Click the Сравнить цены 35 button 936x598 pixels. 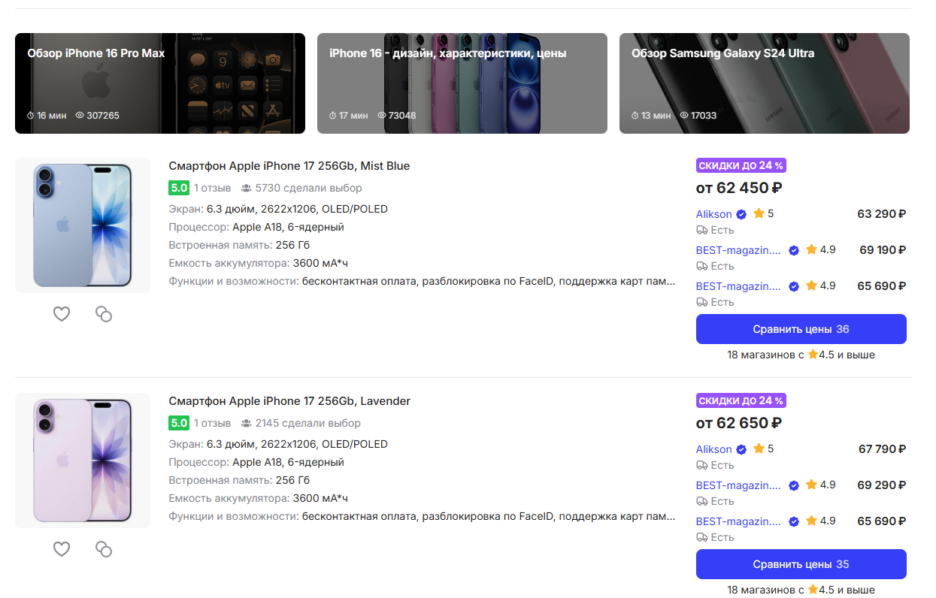click(801, 564)
